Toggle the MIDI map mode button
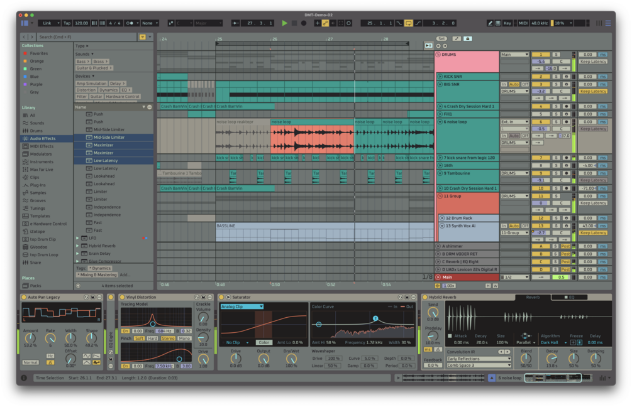The width and height of the screenshot is (632, 407). (x=523, y=23)
